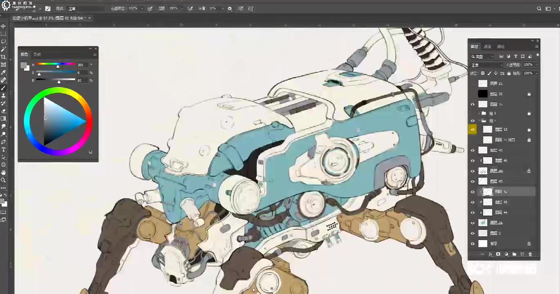
Task: Click the saturation slider in Color panel
Action: [x=56, y=72]
